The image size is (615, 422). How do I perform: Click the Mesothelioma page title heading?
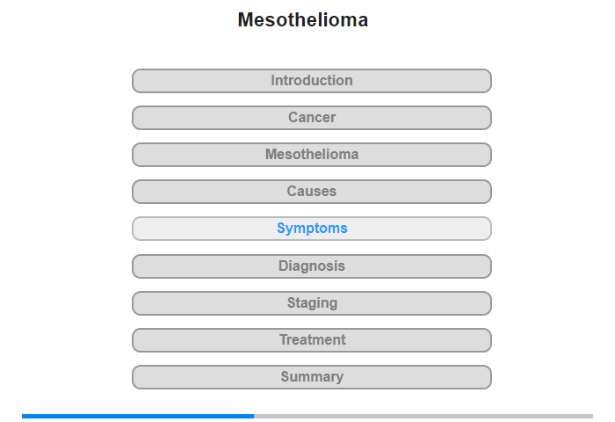point(303,20)
